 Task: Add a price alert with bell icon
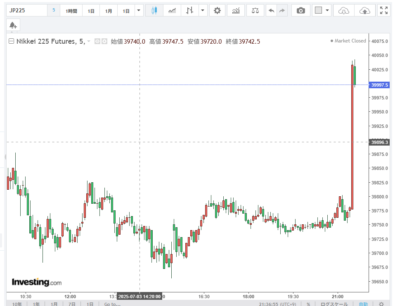[x=13, y=25]
